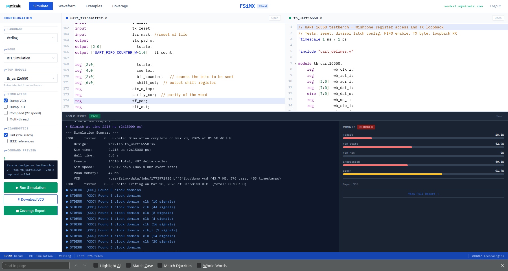The image size is (508, 271).
Task: Click the 'Gaps: 355' text
Action: point(351,184)
